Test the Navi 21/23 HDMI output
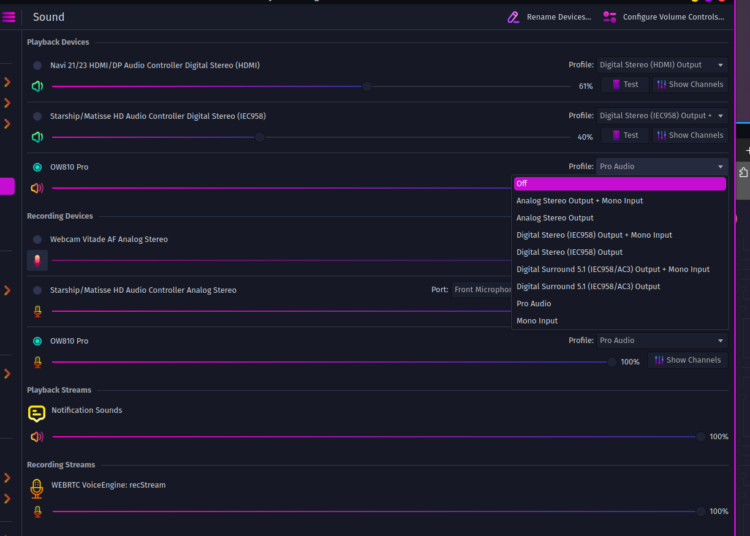This screenshot has width=750, height=536. (624, 85)
